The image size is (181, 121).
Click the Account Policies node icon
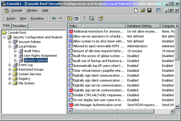15,42
